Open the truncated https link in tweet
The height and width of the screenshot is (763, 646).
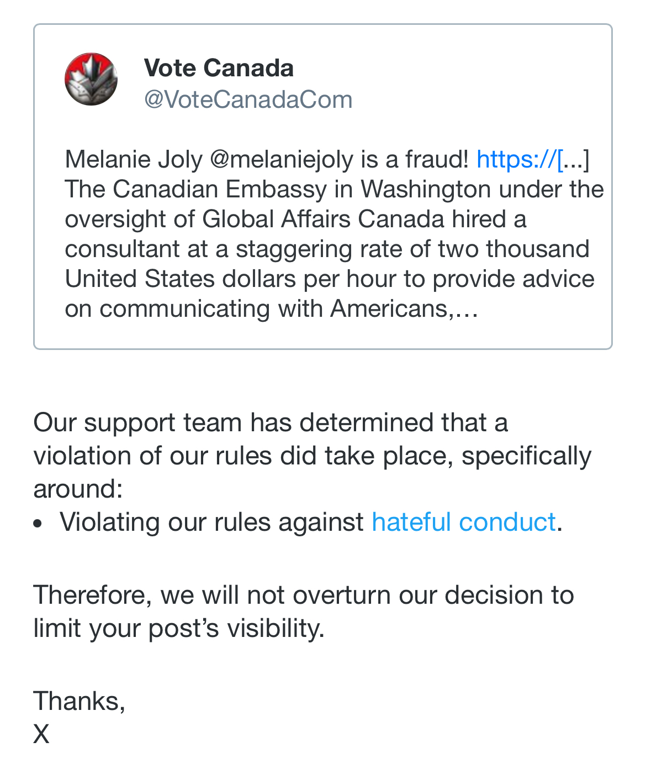(x=532, y=160)
